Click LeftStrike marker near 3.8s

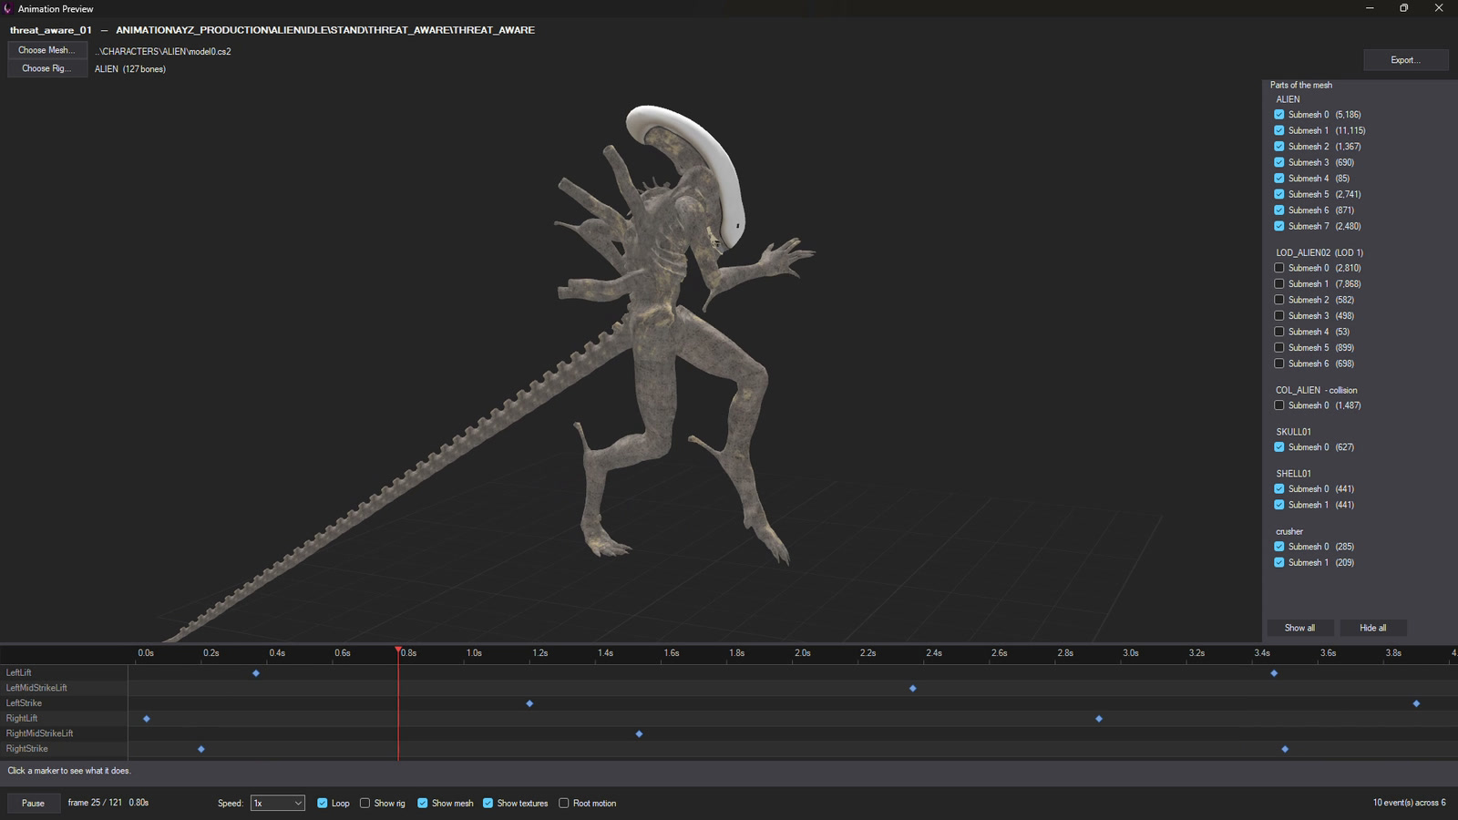(x=1416, y=703)
